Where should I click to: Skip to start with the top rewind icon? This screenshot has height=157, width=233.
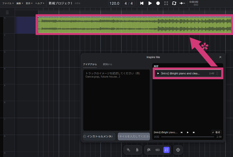[x=142, y=3]
